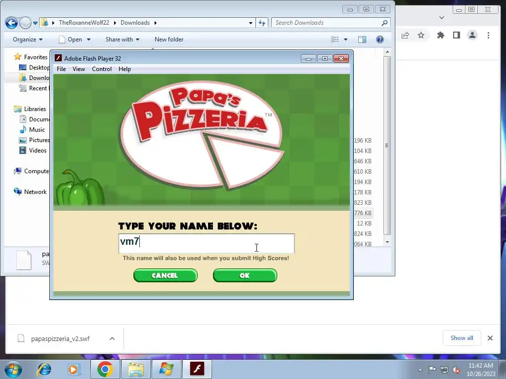Select Videos library in navigation pane

pyautogui.click(x=33, y=150)
